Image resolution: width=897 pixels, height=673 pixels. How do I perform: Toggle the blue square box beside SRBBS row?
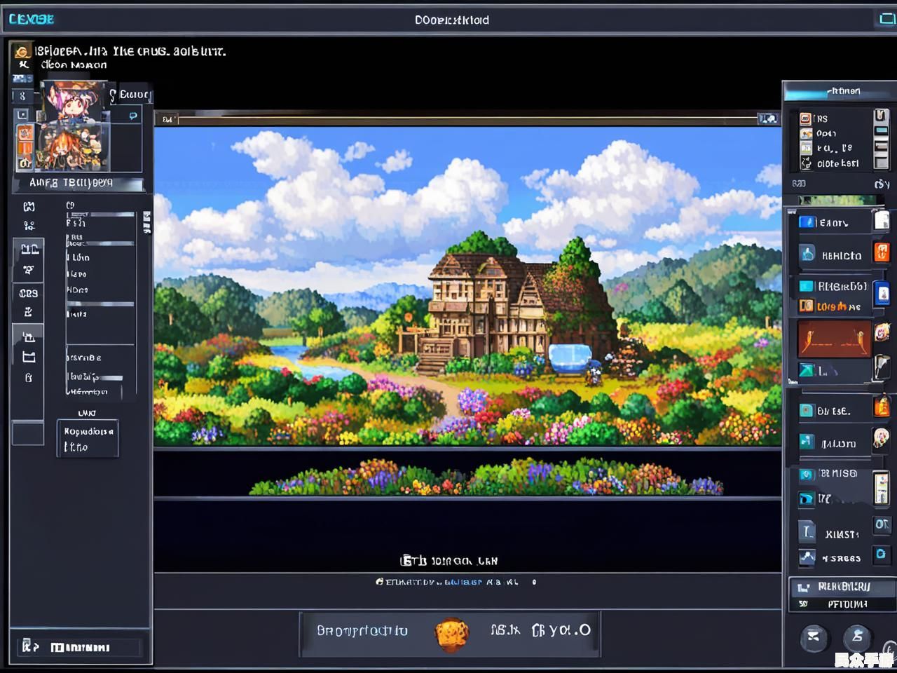pos(881,555)
